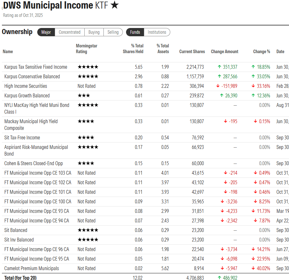This screenshot has height=280, width=289.
Task: Sort the table by Morningstar Rating column
Action: [x=87, y=48]
